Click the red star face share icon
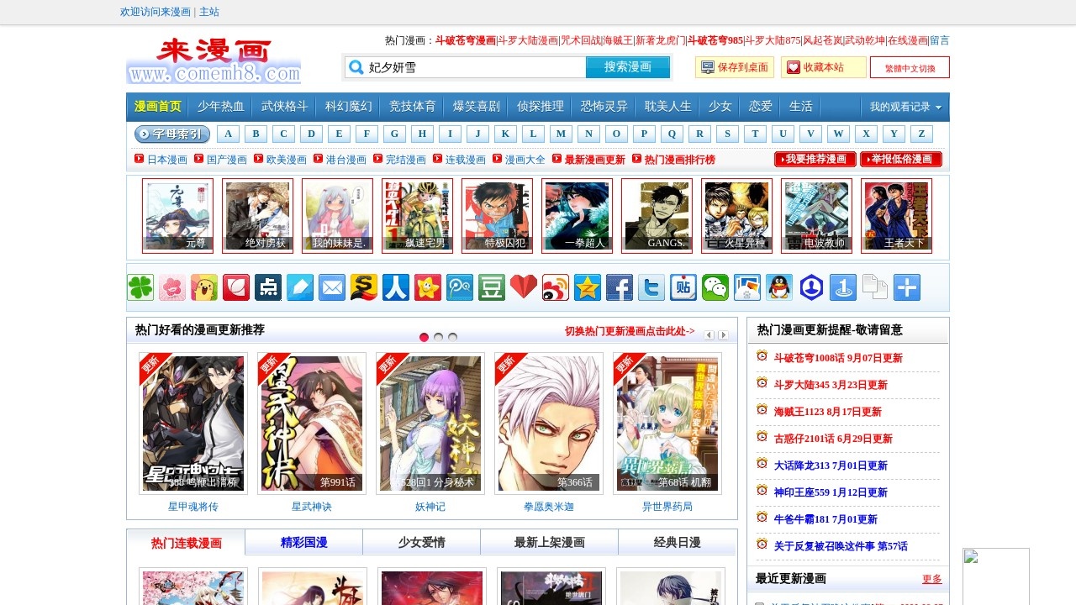 click(x=428, y=287)
